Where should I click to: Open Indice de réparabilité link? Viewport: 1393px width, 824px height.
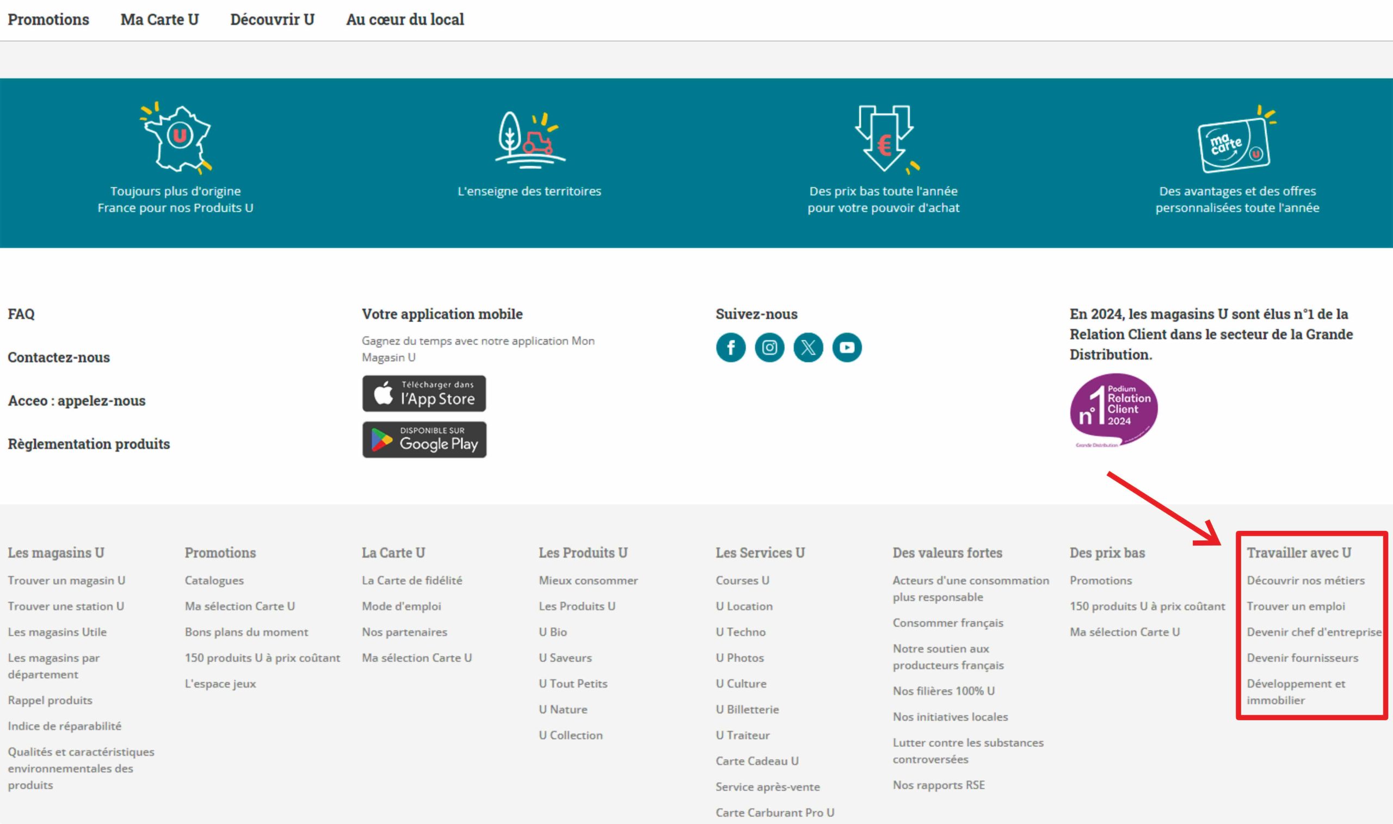click(x=64, y=726)
